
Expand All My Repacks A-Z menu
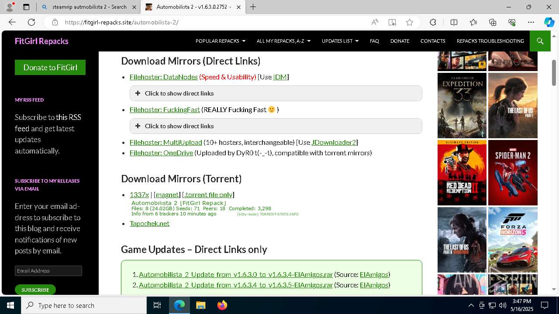click(x=283, y=41)
